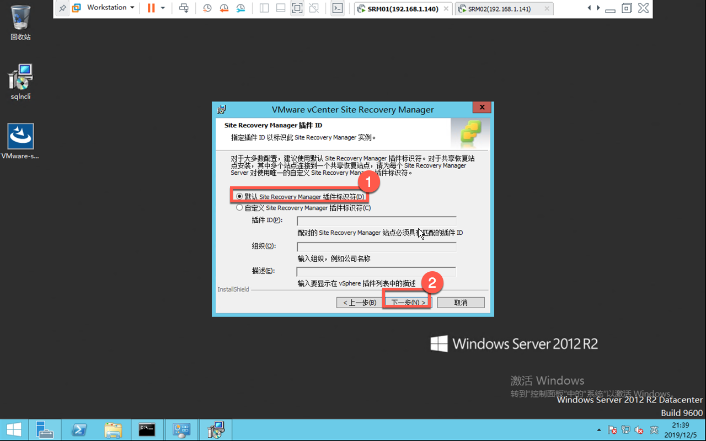The width and height of the screenshot is (706, 441).
Task: Click the organization (组织) input field
Action: (x=377, y=246)
